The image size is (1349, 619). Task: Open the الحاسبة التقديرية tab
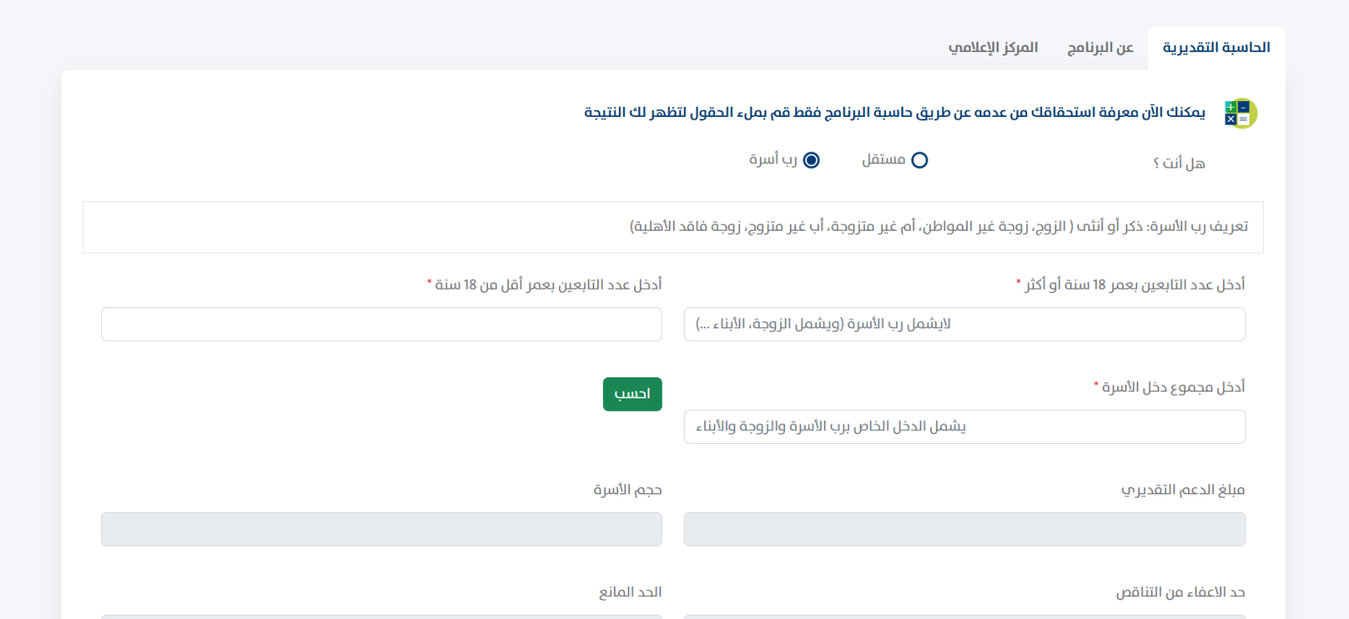pyautogui.click(x=1216, y=47)
